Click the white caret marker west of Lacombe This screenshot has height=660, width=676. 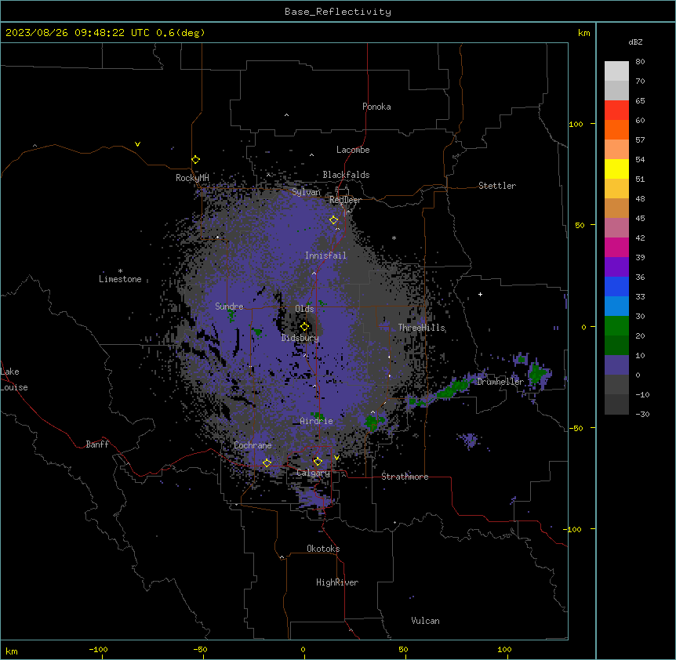[x=311, y=155]
